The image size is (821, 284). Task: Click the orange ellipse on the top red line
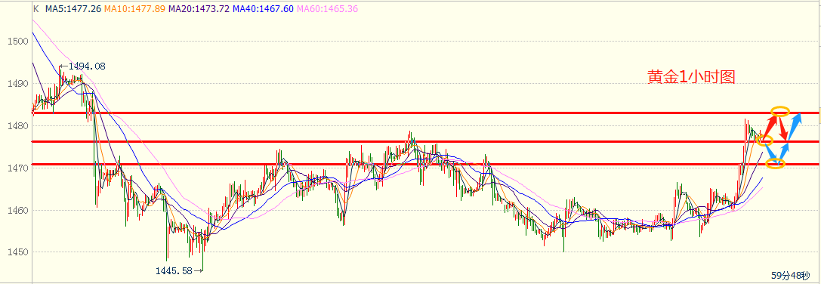780,111
